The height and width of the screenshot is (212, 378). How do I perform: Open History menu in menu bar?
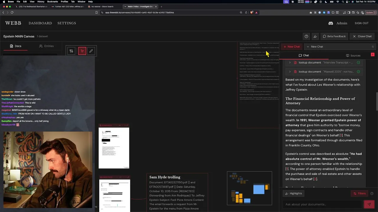pyautogui.click(x=41, y=2)
